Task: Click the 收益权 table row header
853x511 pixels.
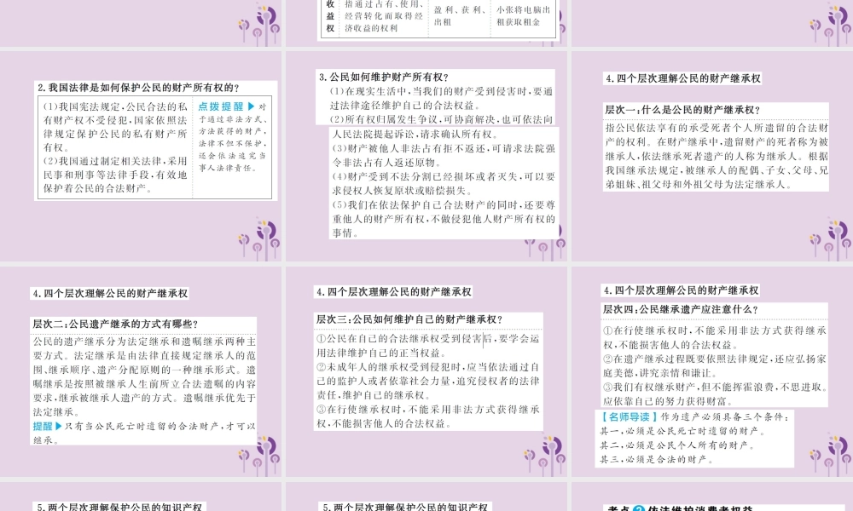Action: point(330,15)
